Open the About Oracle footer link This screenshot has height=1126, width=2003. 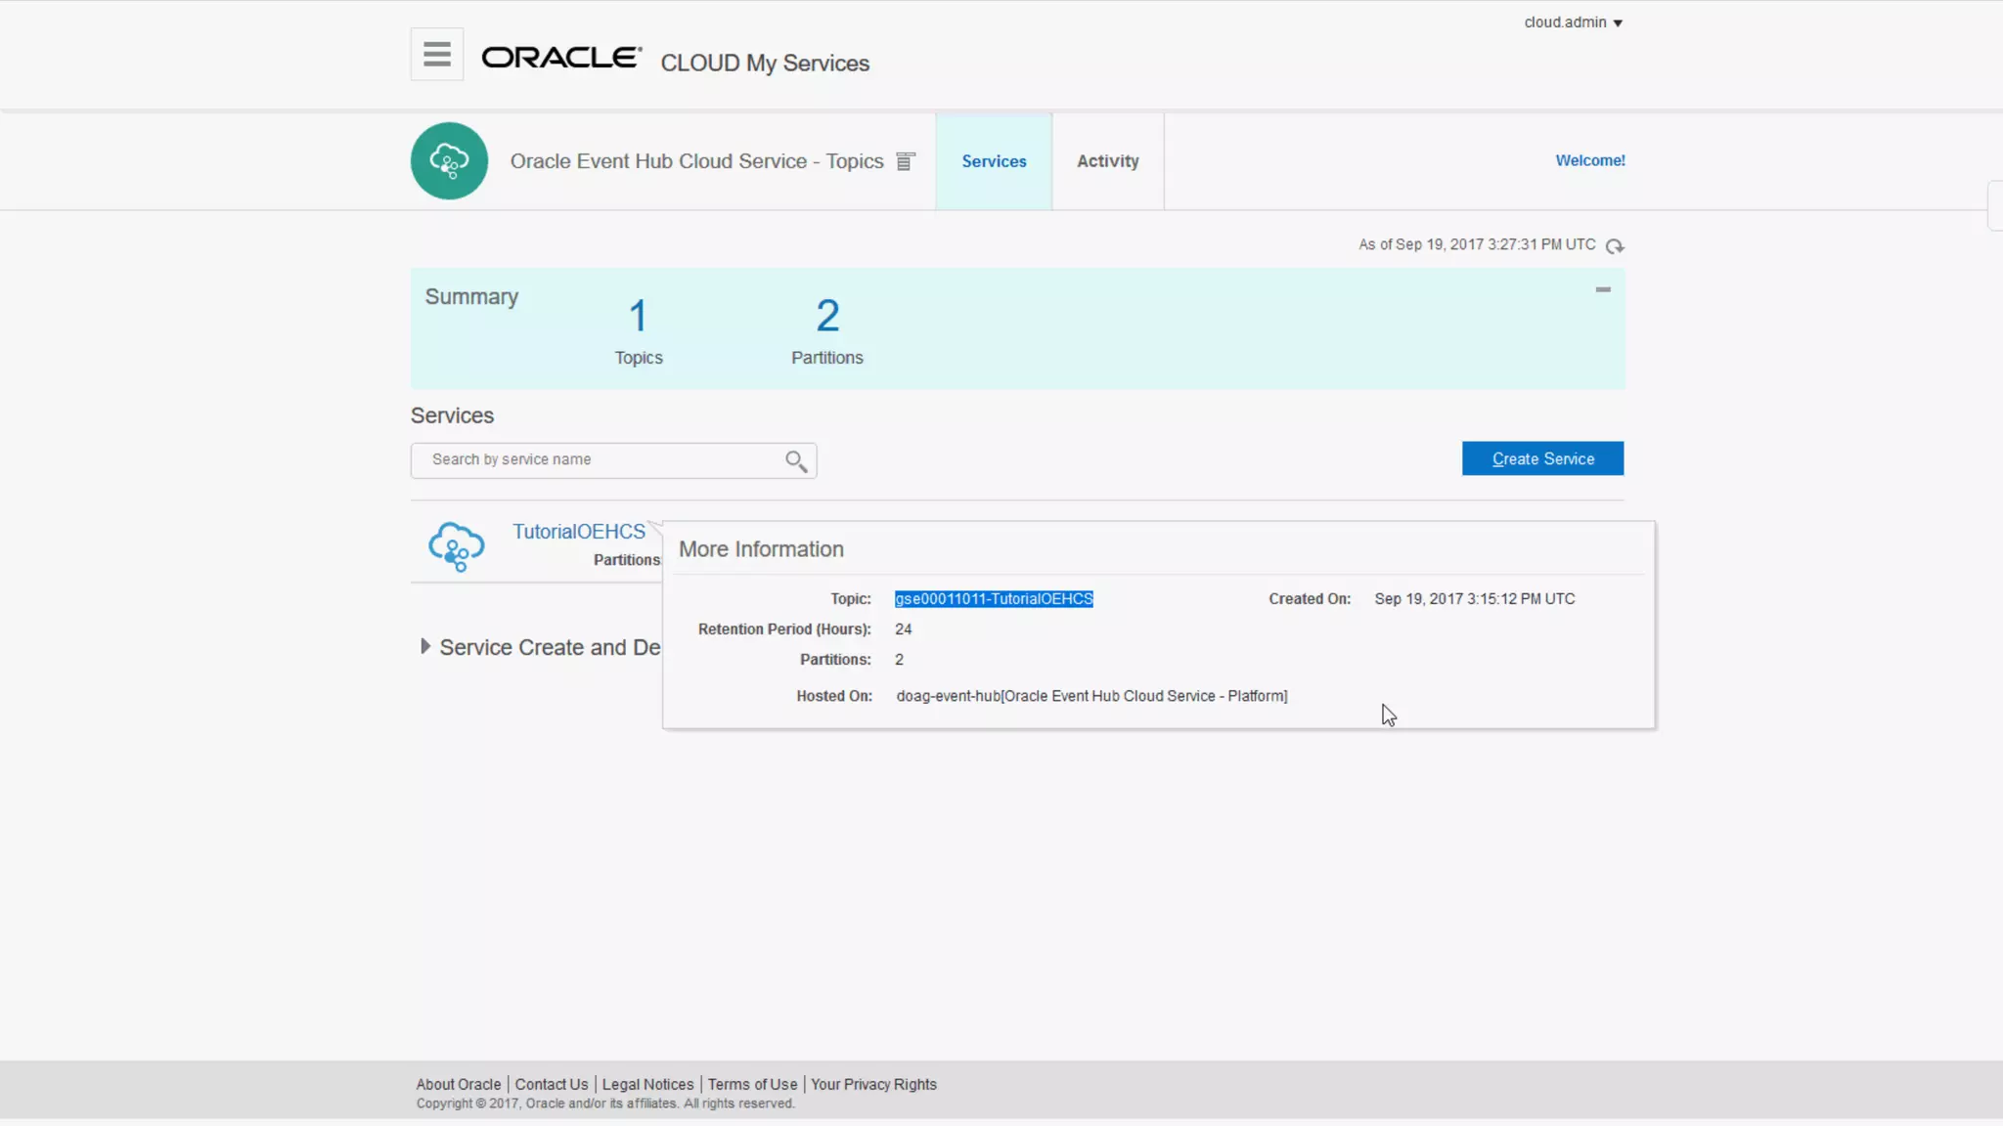point(458,1084)
